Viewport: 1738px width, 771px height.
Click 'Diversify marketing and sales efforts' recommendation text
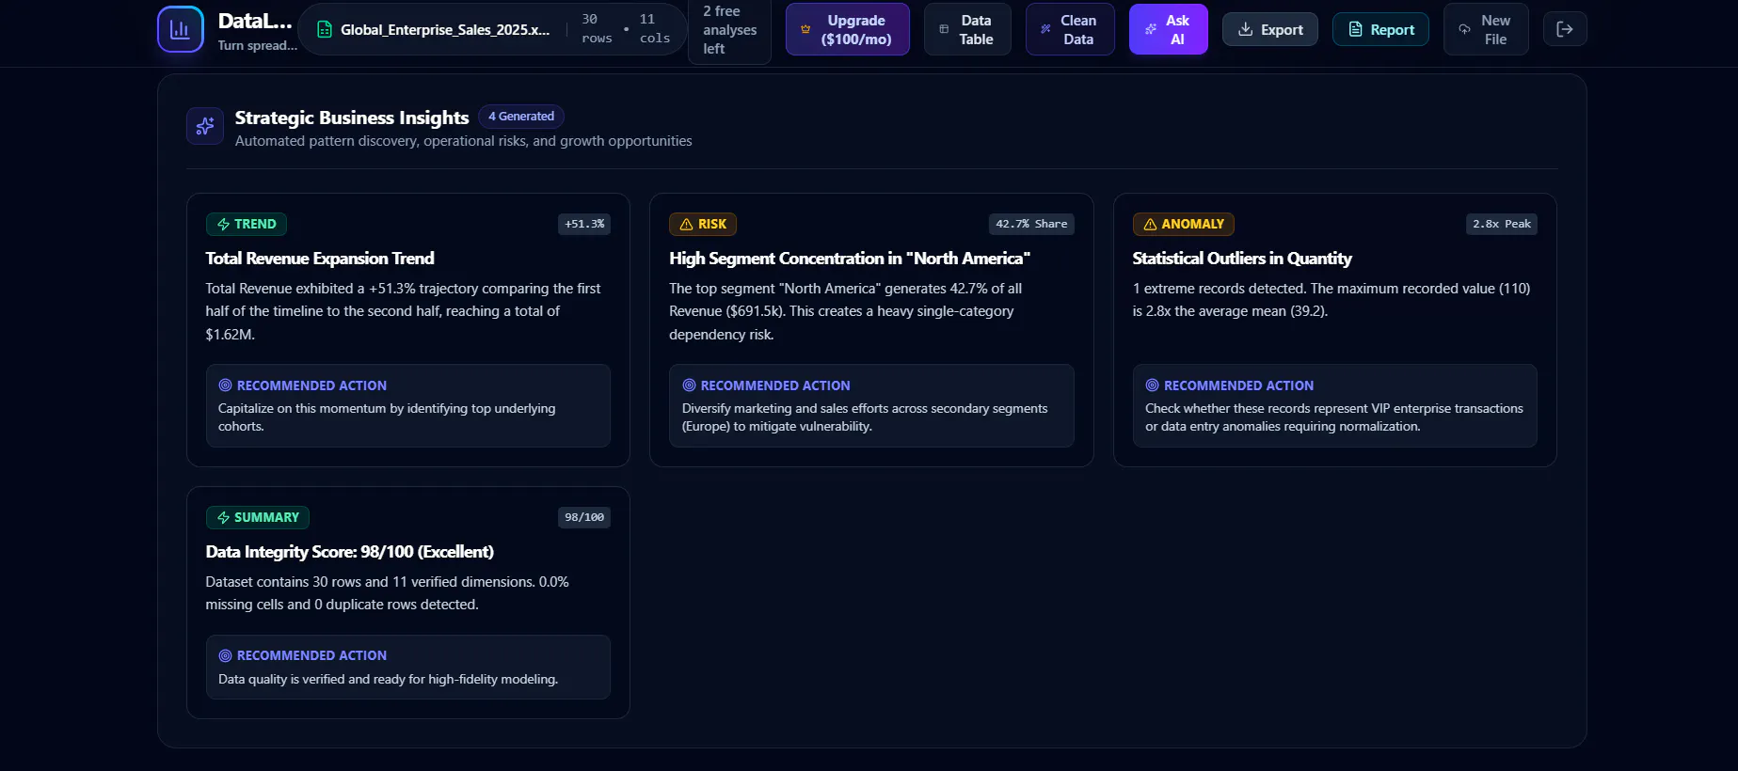(865, 417)
